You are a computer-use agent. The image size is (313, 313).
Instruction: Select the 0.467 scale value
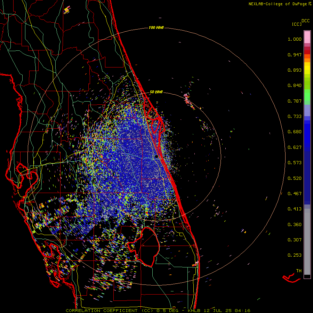[295, 194]
